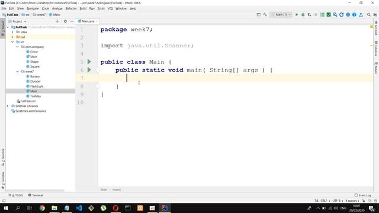
Task: Click the week7 breadcrumb in navigation bar
Action: point(39,15)
